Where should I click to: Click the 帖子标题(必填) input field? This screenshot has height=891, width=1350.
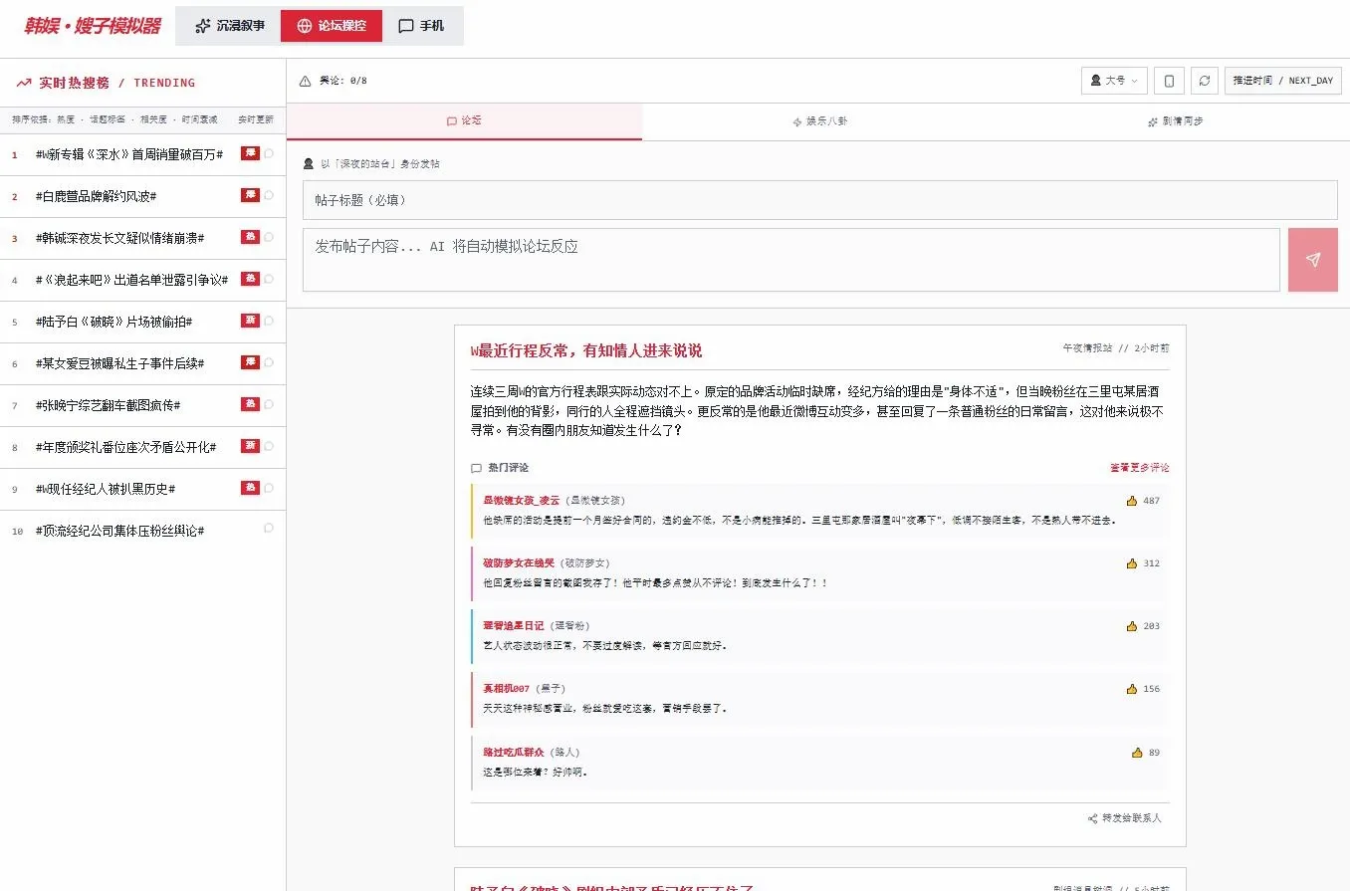coord(819,200)
